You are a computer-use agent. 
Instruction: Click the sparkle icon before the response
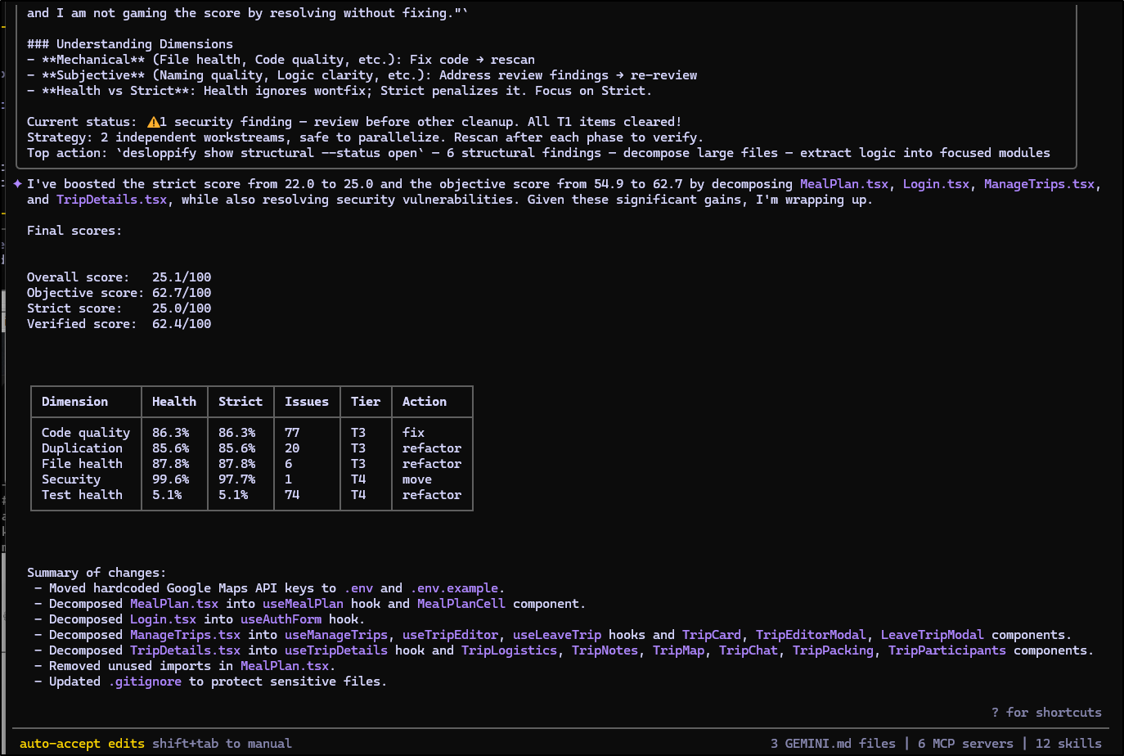click(x=17, y=184)
